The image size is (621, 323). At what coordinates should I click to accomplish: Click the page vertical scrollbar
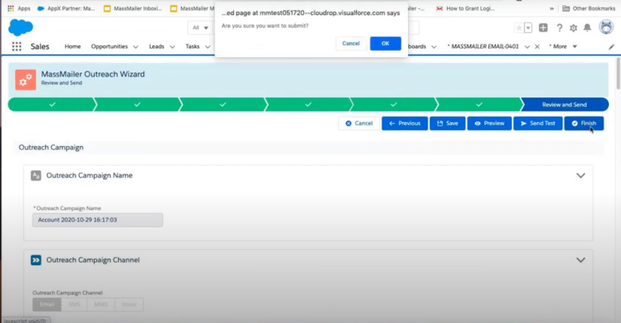tap(618, 73)
